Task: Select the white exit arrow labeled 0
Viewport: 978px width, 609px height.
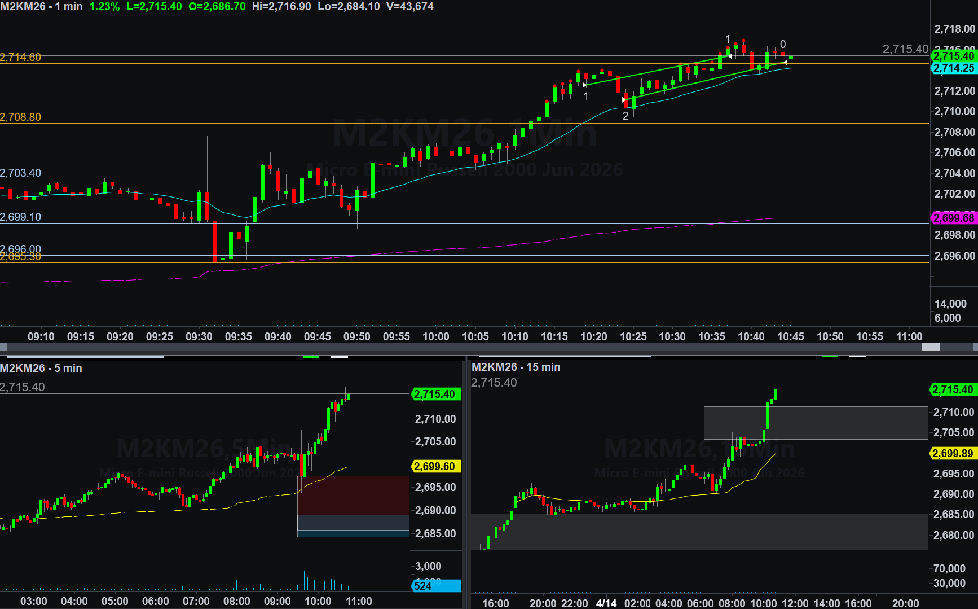Action: [x=785, y=62]
